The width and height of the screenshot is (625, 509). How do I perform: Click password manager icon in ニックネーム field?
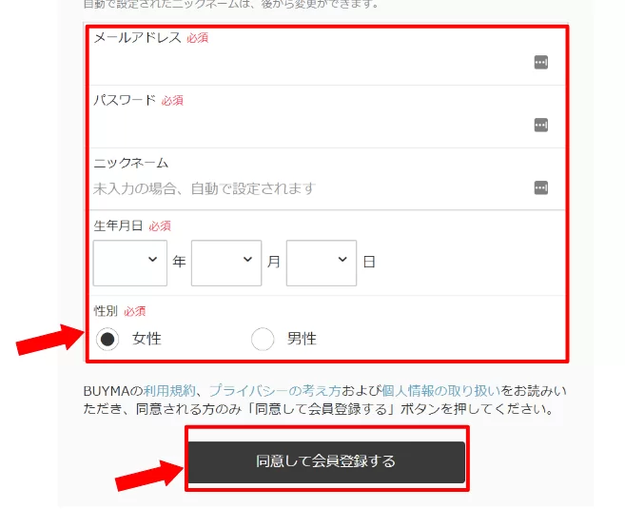pos(541,187)
